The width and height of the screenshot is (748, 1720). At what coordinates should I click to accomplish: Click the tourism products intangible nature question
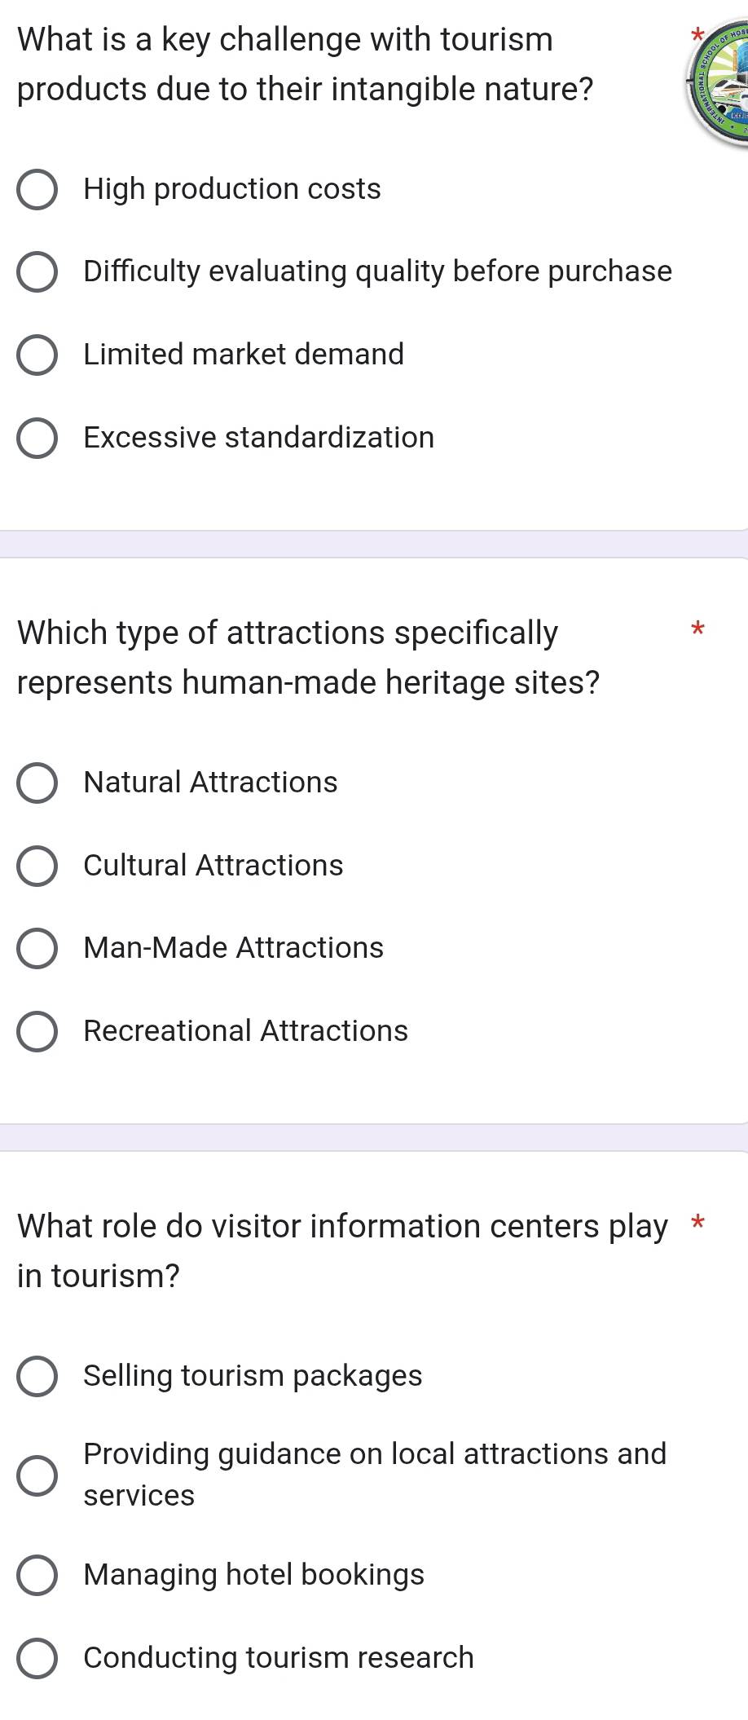coord(305,64)
